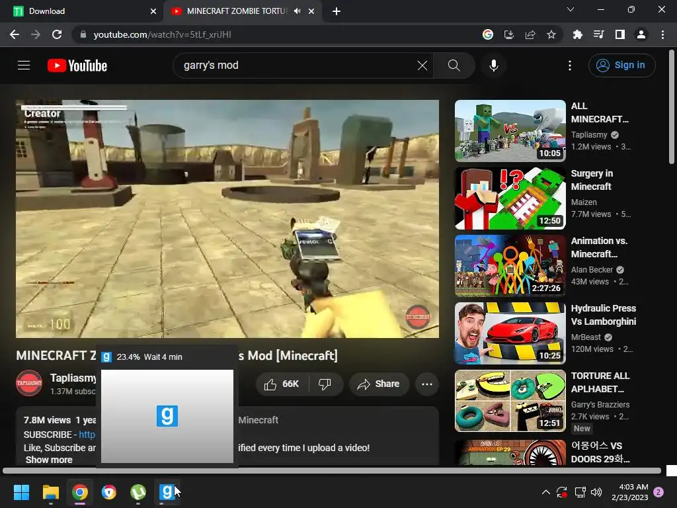Open the subscribe http link in description
This screenshot has height=508, width=677.
click(x=87, y=435)
